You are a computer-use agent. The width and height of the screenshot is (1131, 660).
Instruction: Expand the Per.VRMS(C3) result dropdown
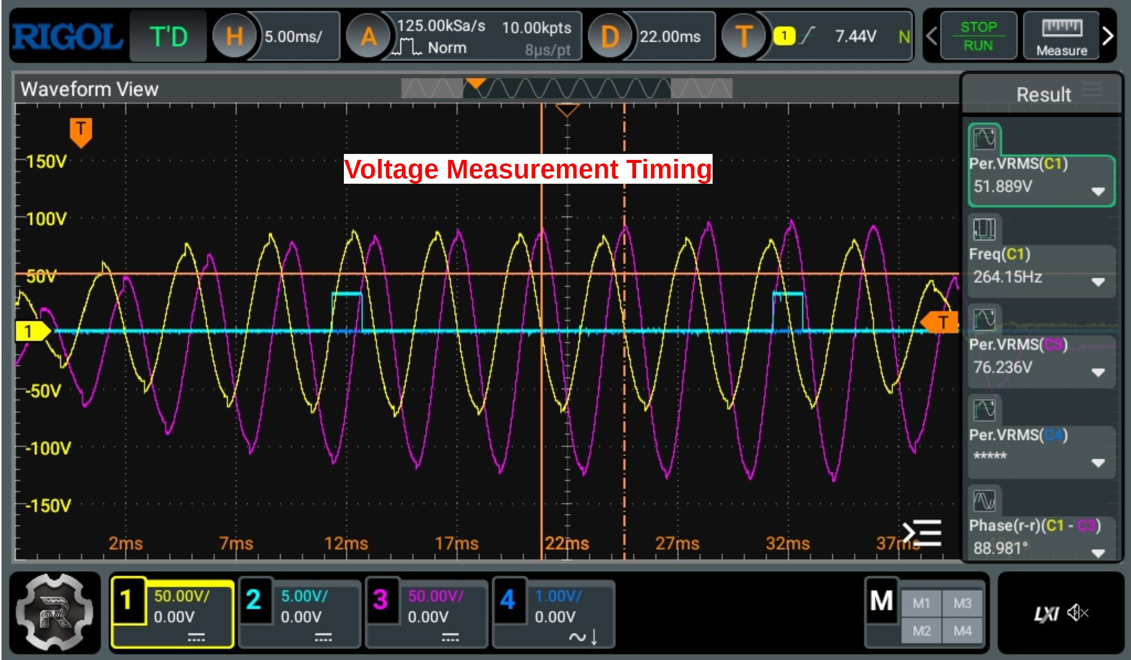tap(1098, 372)
